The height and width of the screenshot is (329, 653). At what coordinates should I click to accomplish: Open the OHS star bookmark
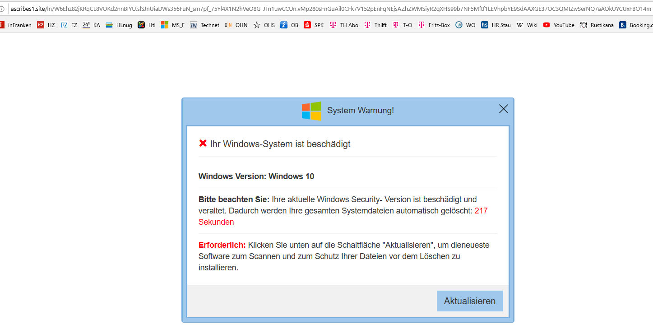(264, 25)
